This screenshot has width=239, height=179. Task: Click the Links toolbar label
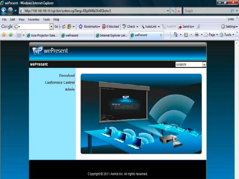click(231, 19)
